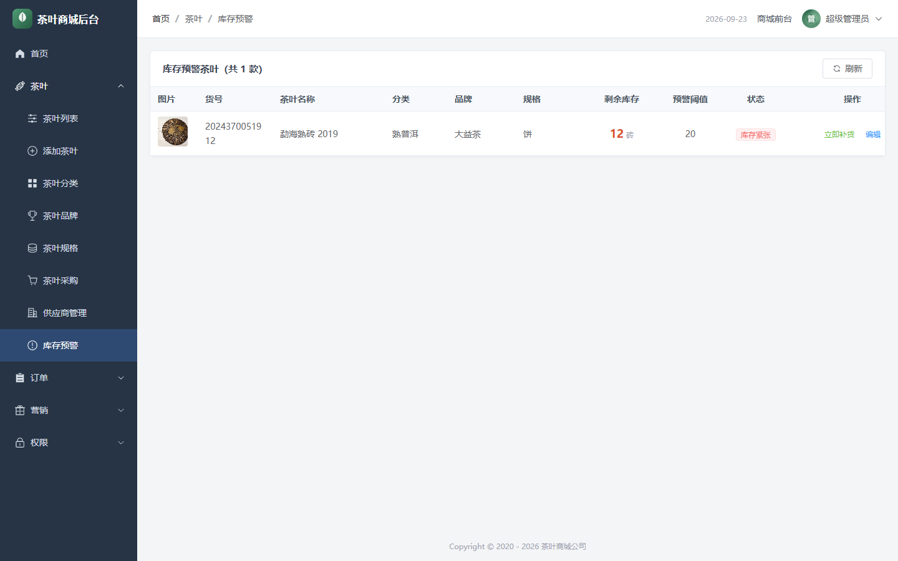Click the green admin avatar icon
This screenshot has height=561, width=898.
(x=811, y=19)
